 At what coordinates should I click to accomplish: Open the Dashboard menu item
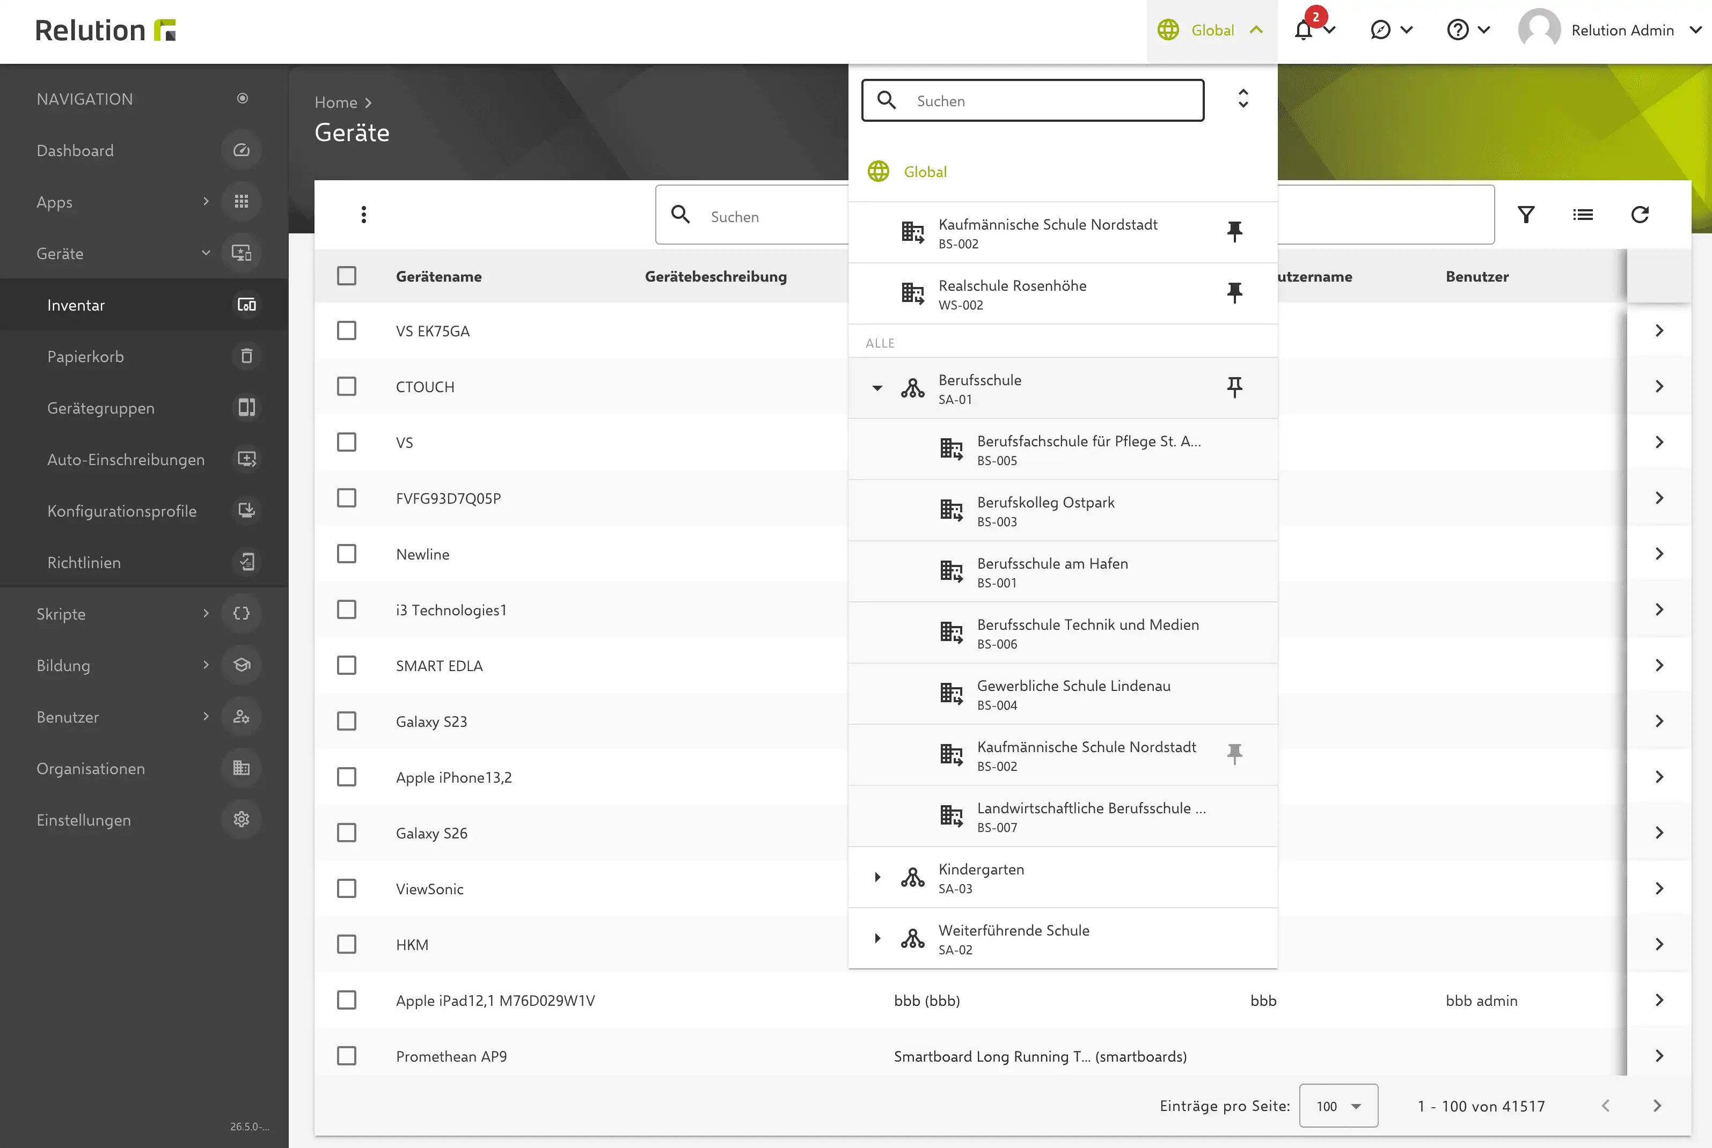point(144,150)
